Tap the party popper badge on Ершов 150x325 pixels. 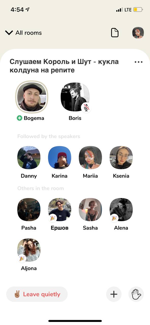[53, 218]
